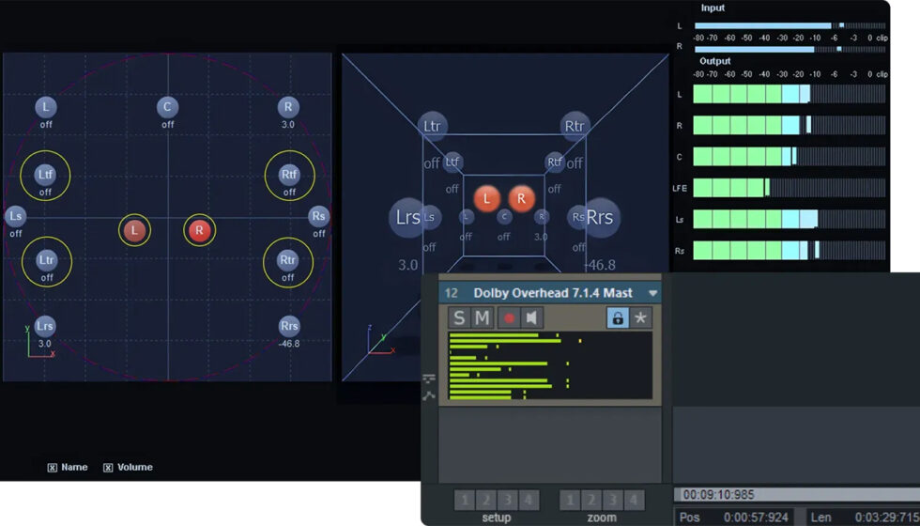Mute the Dolby Overhead 7.1.4 track
920x526 pixels.
pos(482,317)
